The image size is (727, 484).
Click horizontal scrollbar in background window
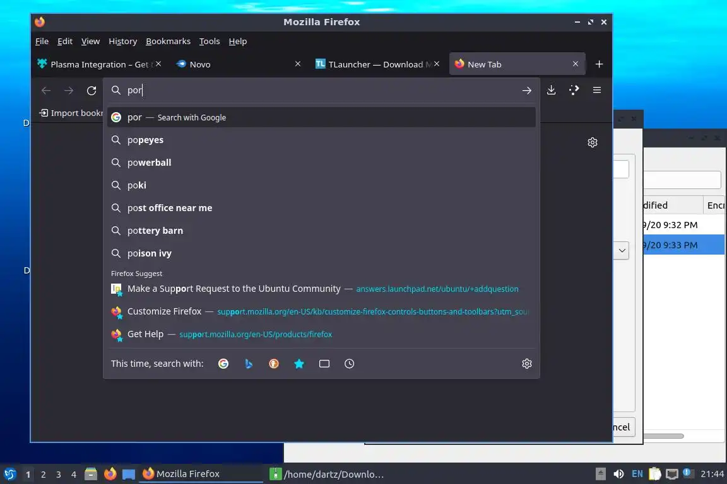663,436
